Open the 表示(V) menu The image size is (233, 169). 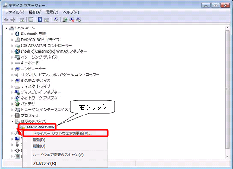pos(52,12)
